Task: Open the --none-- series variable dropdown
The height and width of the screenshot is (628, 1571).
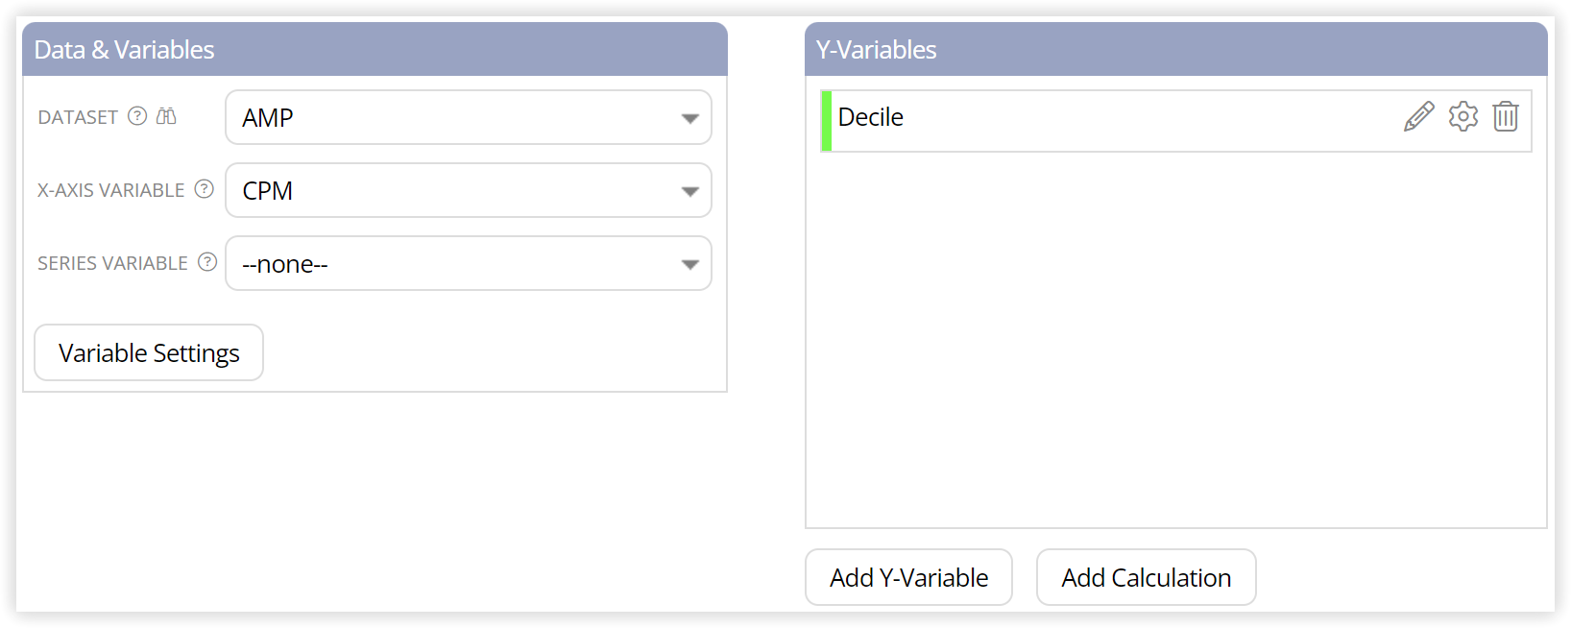Action: [x=469, y=263]
